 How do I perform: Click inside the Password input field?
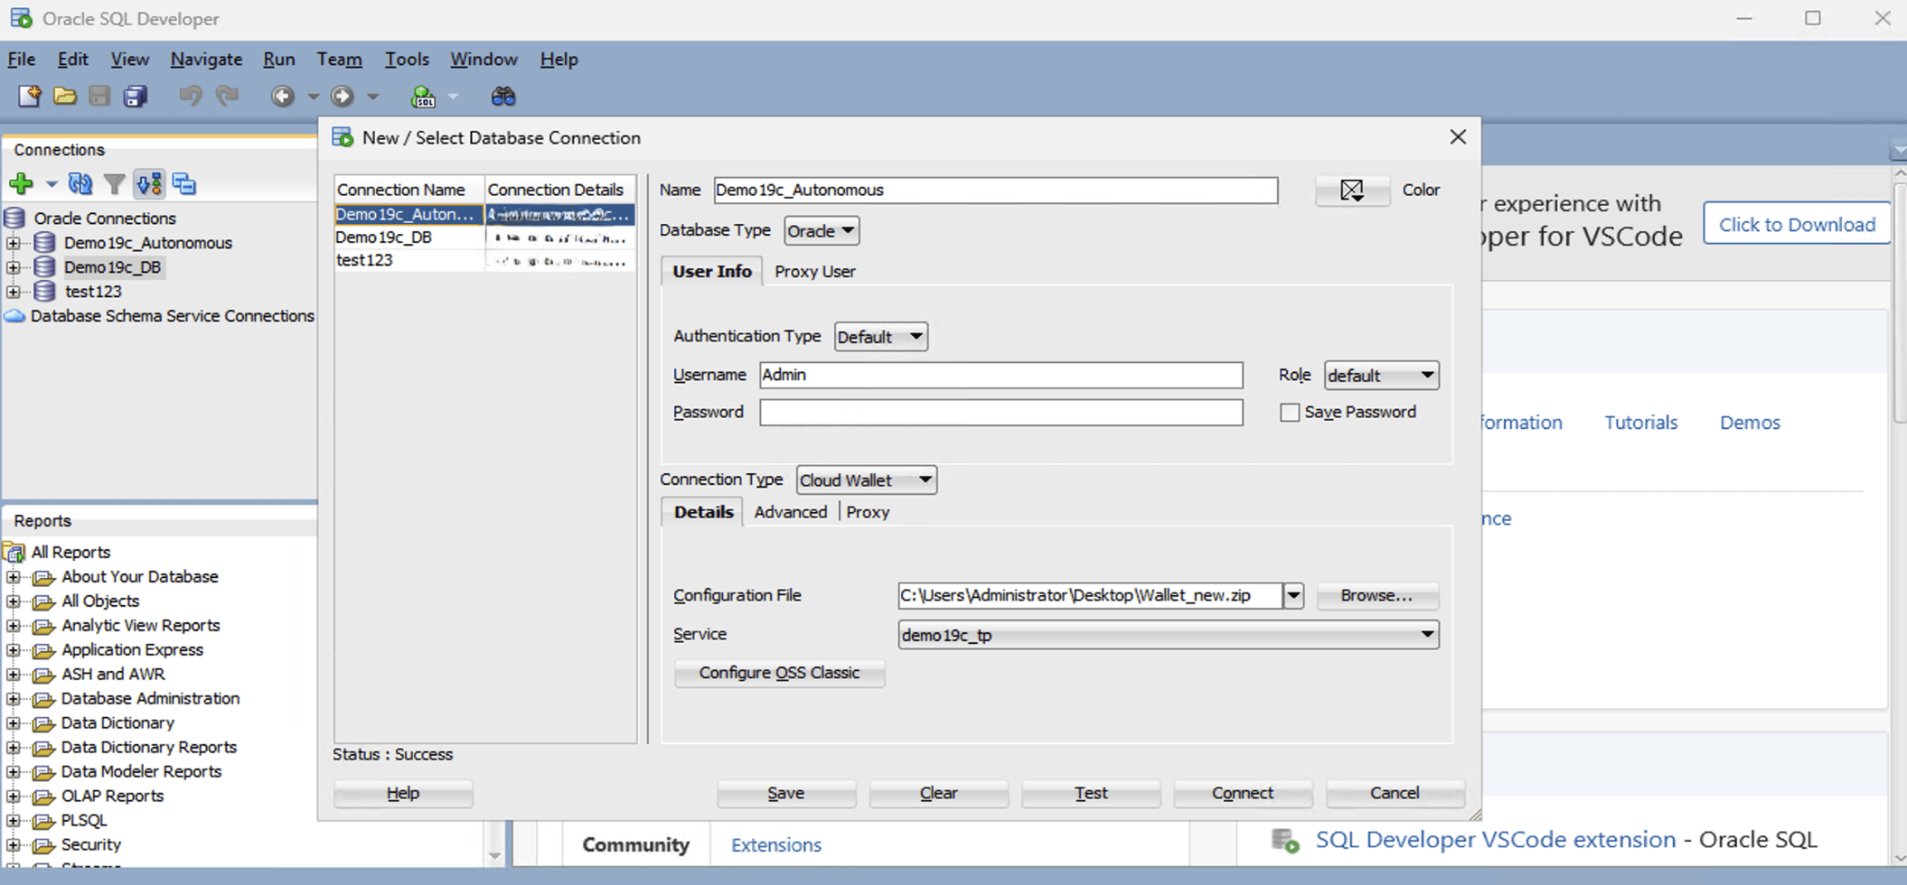pos(1000,413)
